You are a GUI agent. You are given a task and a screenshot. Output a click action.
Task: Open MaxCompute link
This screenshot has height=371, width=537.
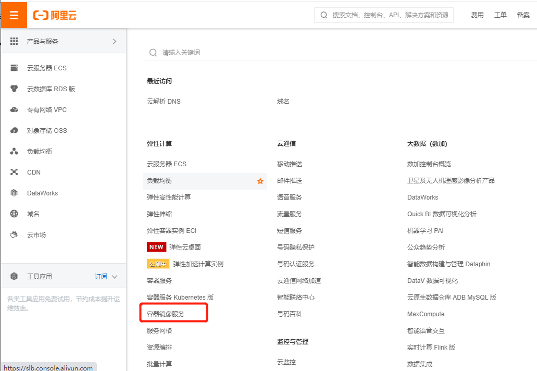click(426, 314)
